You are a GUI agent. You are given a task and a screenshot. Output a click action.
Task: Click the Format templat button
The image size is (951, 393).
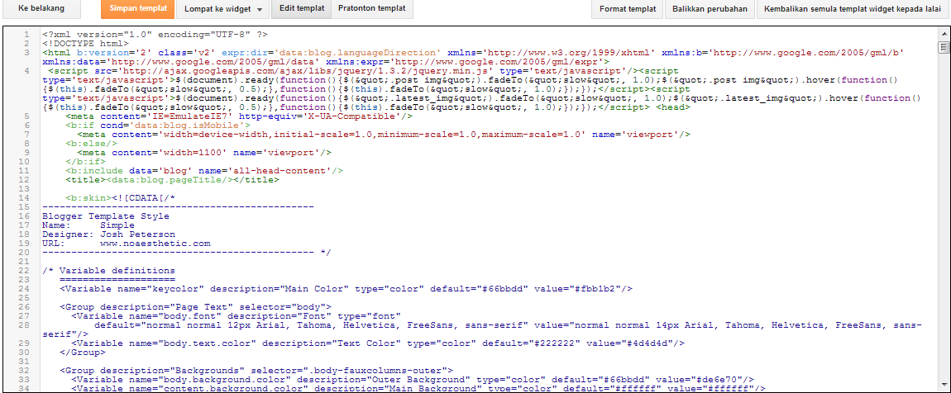pyautogui.click(x=627, y=9)
